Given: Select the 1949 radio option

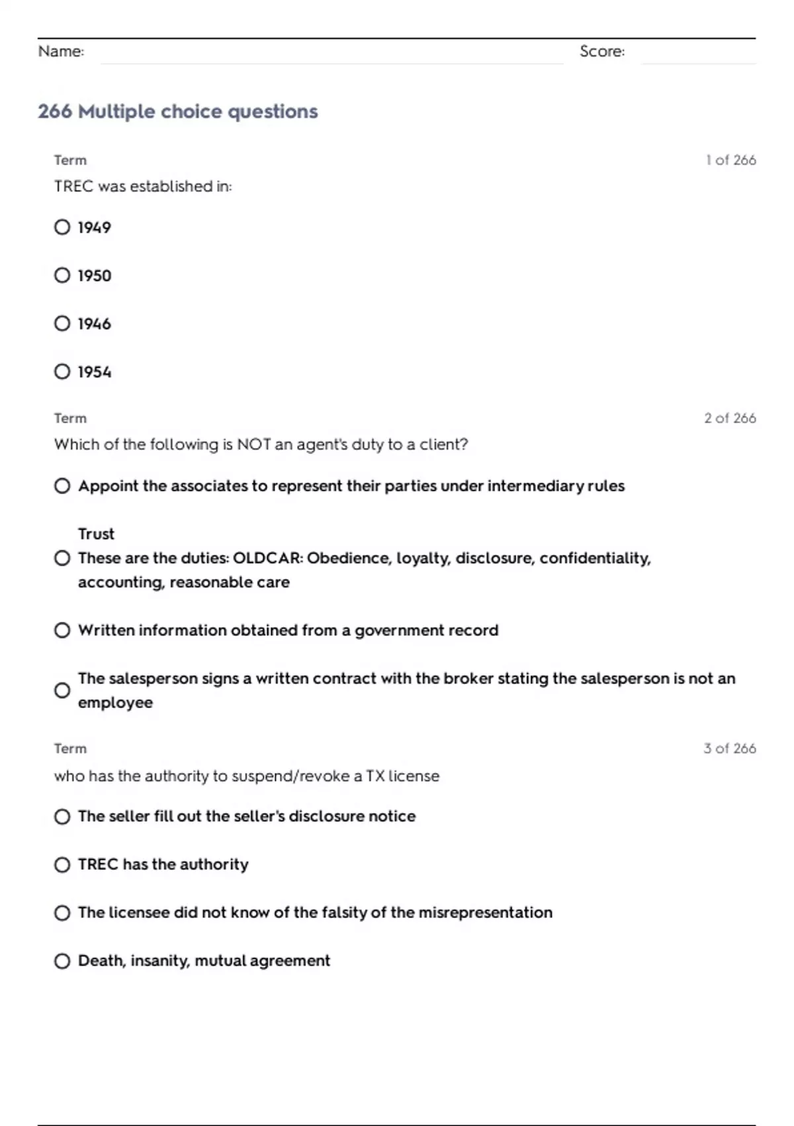Looking at the screenshot, I should pyautogui.click(x=62, y=227).
